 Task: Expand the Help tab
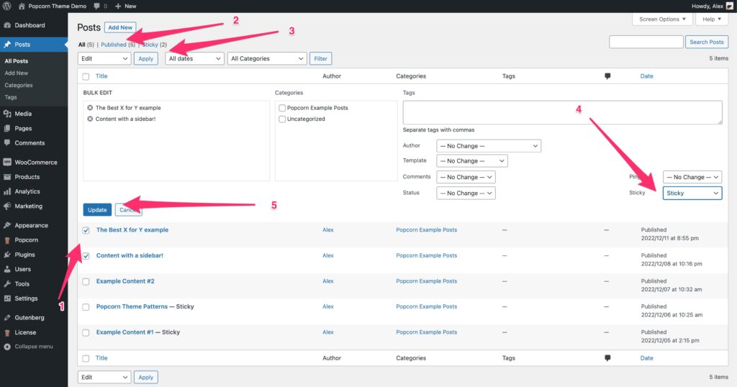click(x=712, y=19)
